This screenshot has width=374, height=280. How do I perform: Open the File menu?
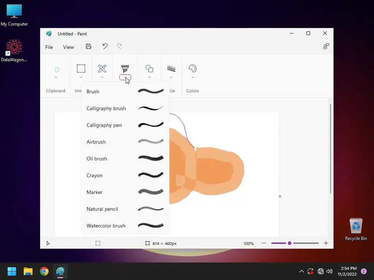49,47
